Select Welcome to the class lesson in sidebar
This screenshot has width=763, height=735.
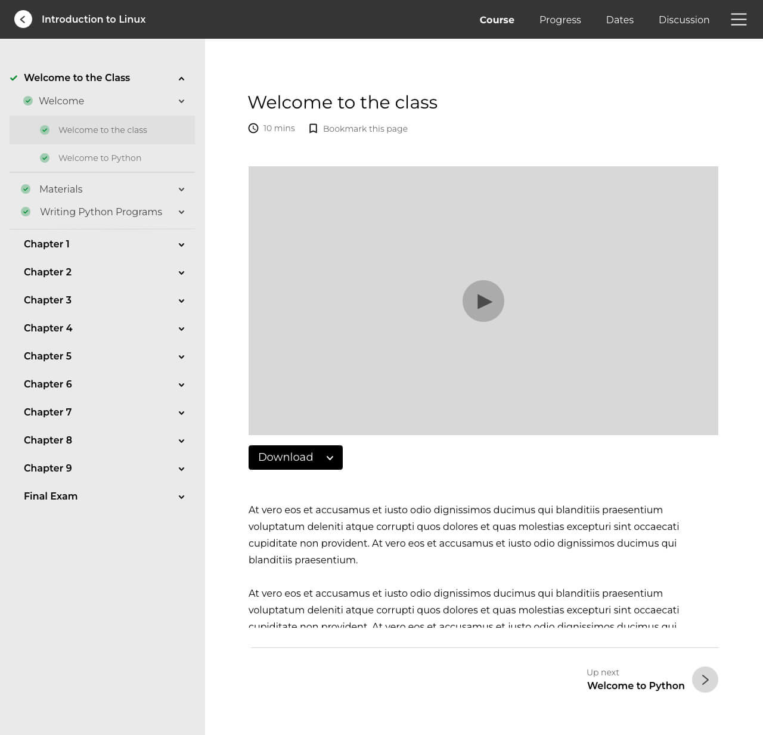[x=102, y=130]
